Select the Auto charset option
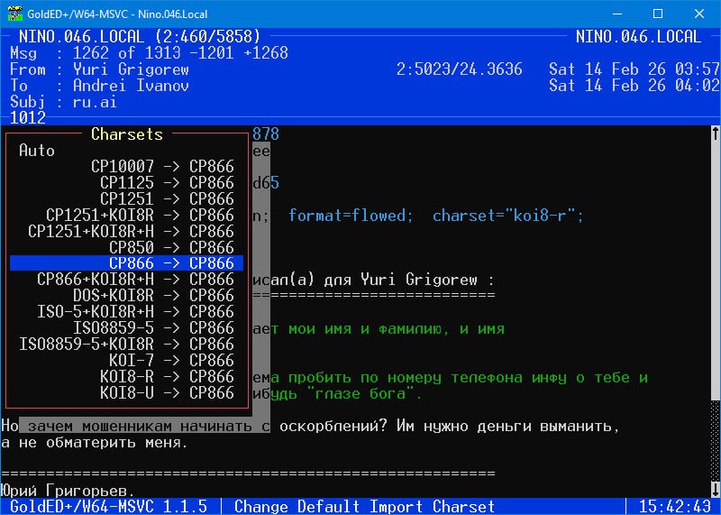The height and width of the screenshot is (515, 721). 37,151
